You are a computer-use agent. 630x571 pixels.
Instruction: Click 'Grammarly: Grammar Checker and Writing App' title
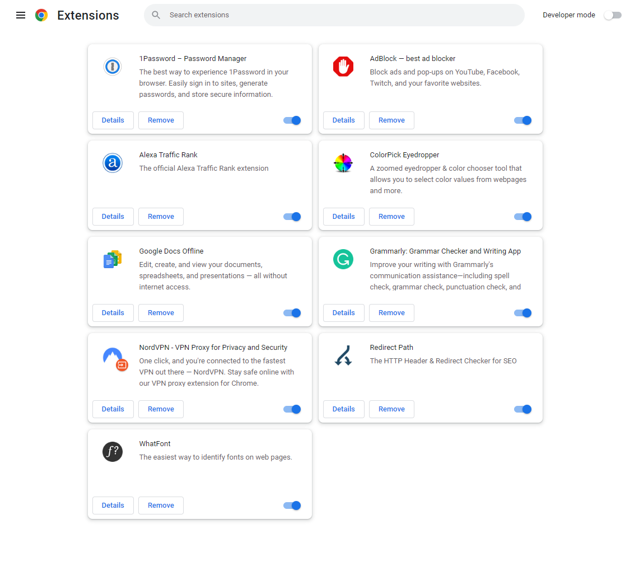point(445,251)
